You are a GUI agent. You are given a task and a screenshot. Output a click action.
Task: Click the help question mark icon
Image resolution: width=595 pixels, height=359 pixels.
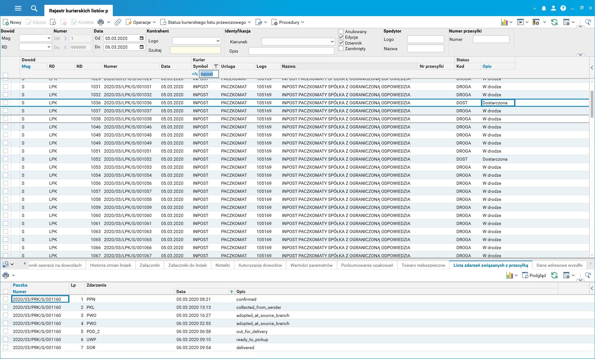point(563,8)
